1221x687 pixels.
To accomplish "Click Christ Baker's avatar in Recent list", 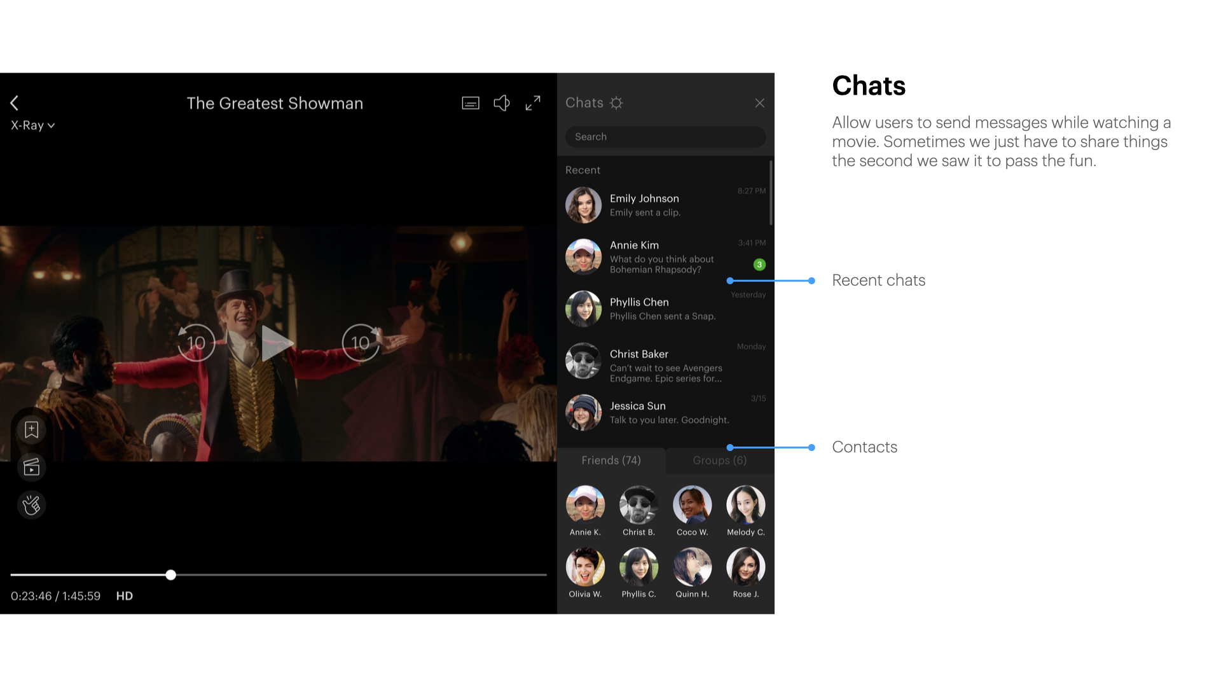I will [583, 361].
